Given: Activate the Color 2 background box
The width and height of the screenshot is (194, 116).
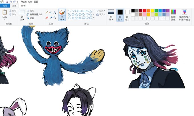Looking at the screenshot, I should point(127,15).
